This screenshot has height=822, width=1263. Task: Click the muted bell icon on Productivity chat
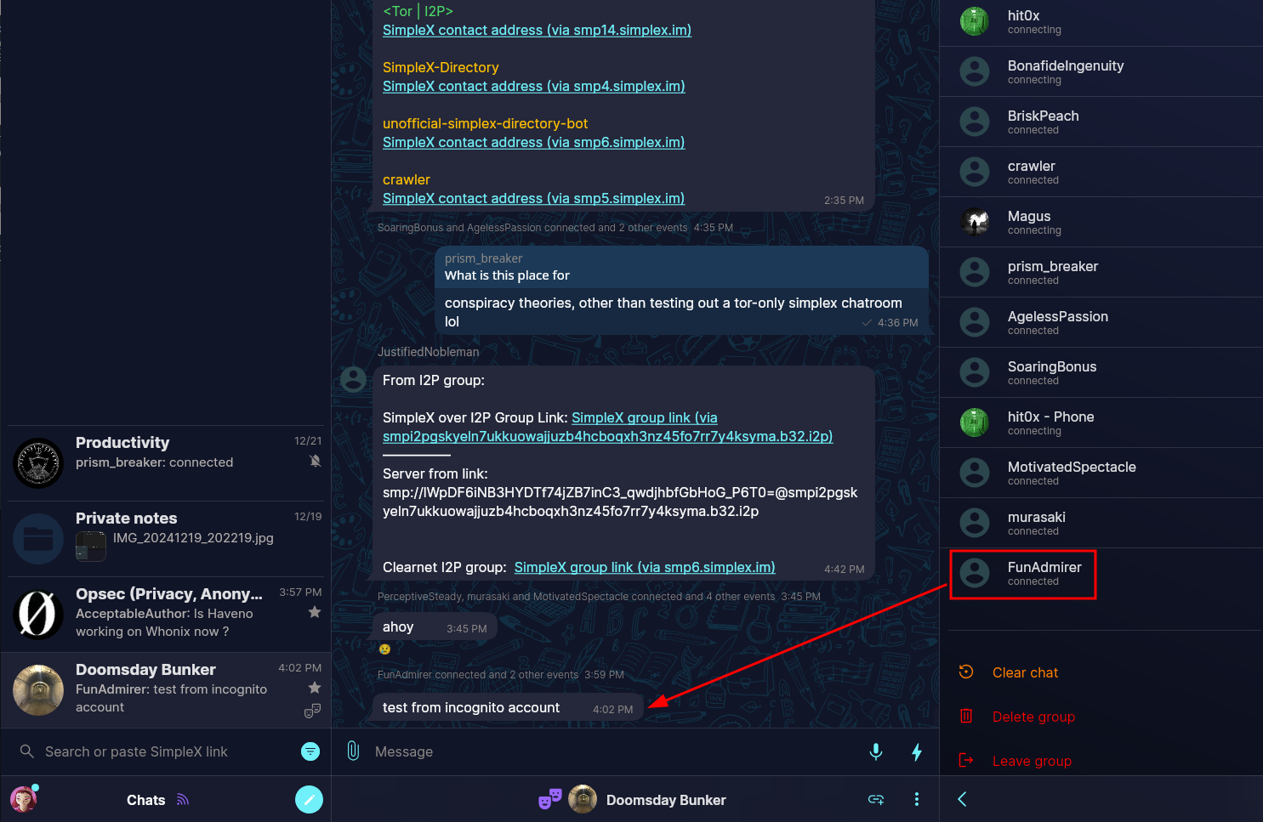(x=315, y=461)
